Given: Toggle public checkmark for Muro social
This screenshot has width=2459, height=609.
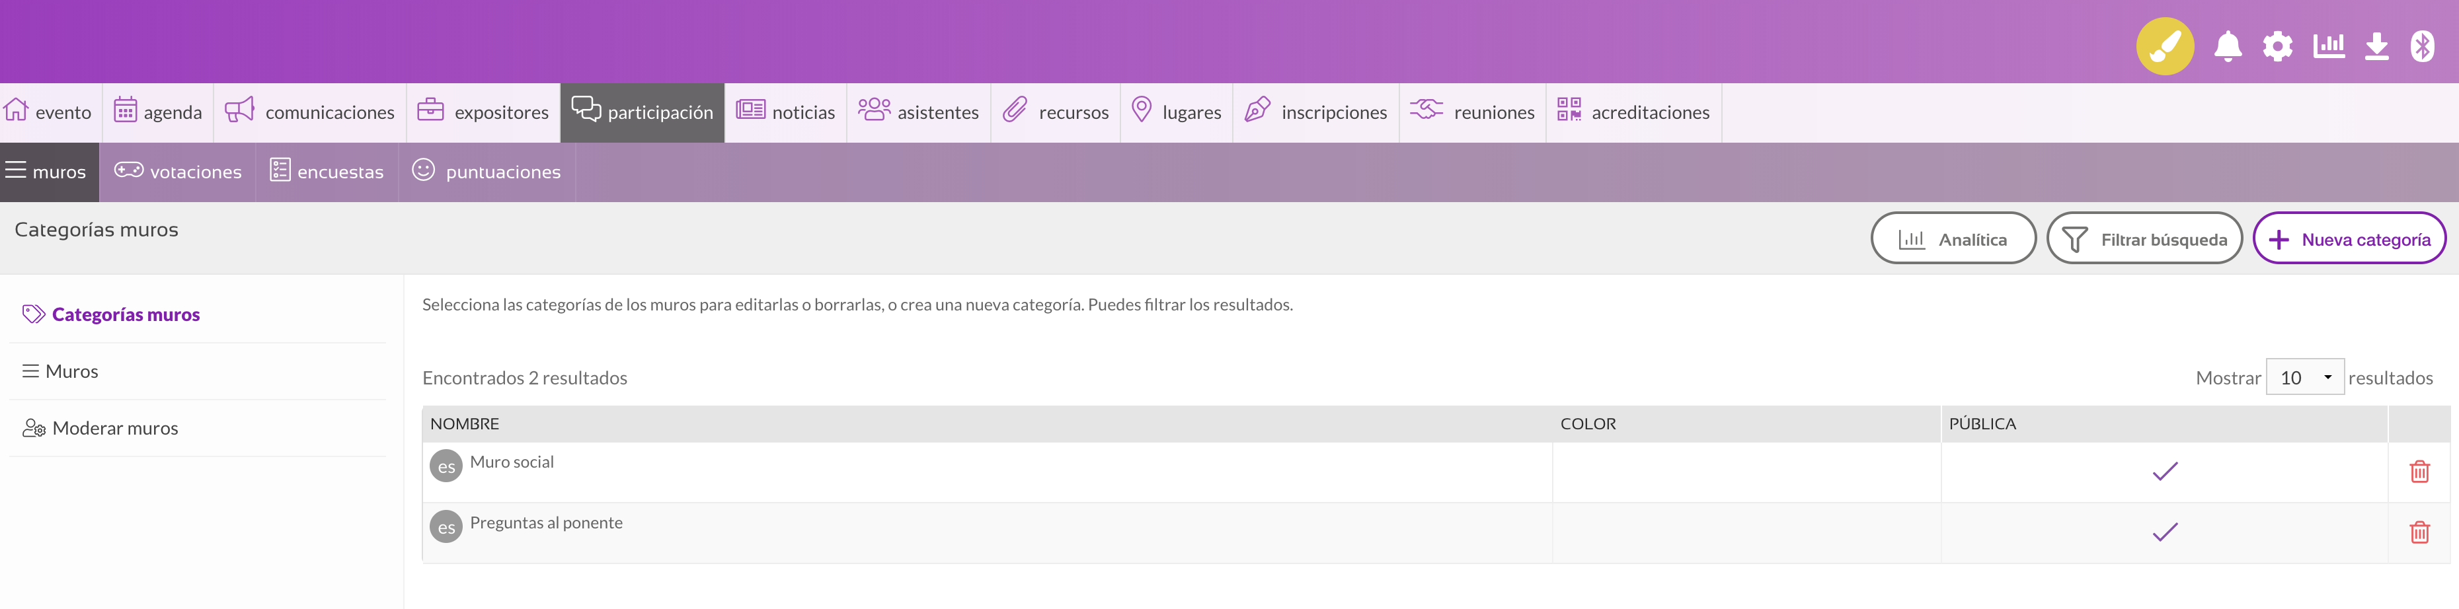Looking at the screenshot, I should [x=2164, y=472].
